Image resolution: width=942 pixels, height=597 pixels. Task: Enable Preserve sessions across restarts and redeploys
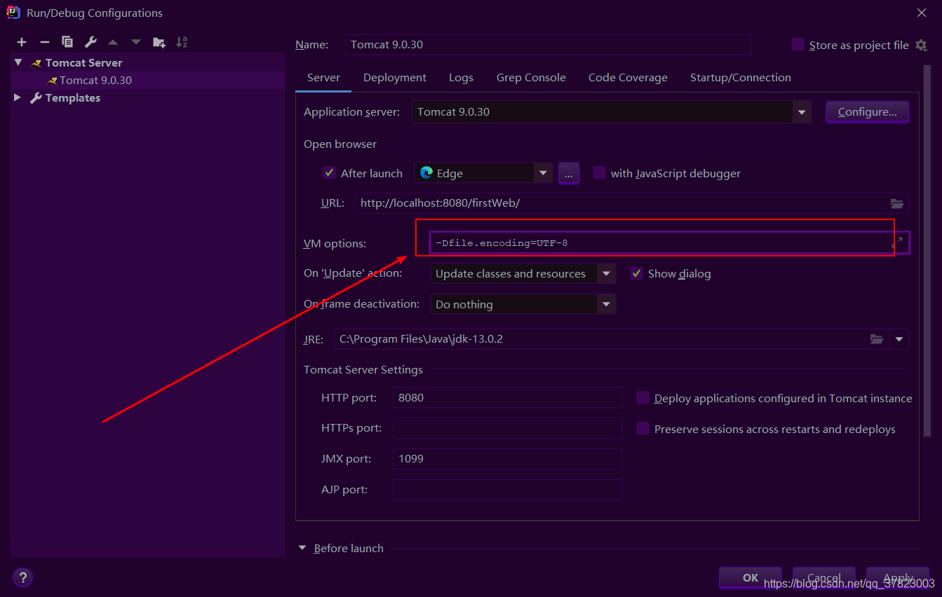[642, 429]
